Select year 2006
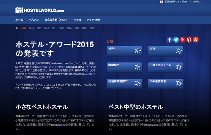The width and height of the screenshot is (211, 135). [92, 28]
